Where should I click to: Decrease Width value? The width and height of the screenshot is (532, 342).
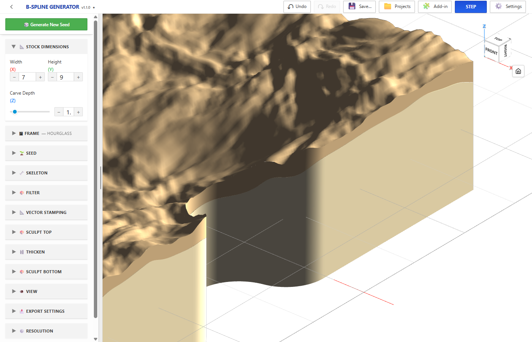tap(14, 77)
